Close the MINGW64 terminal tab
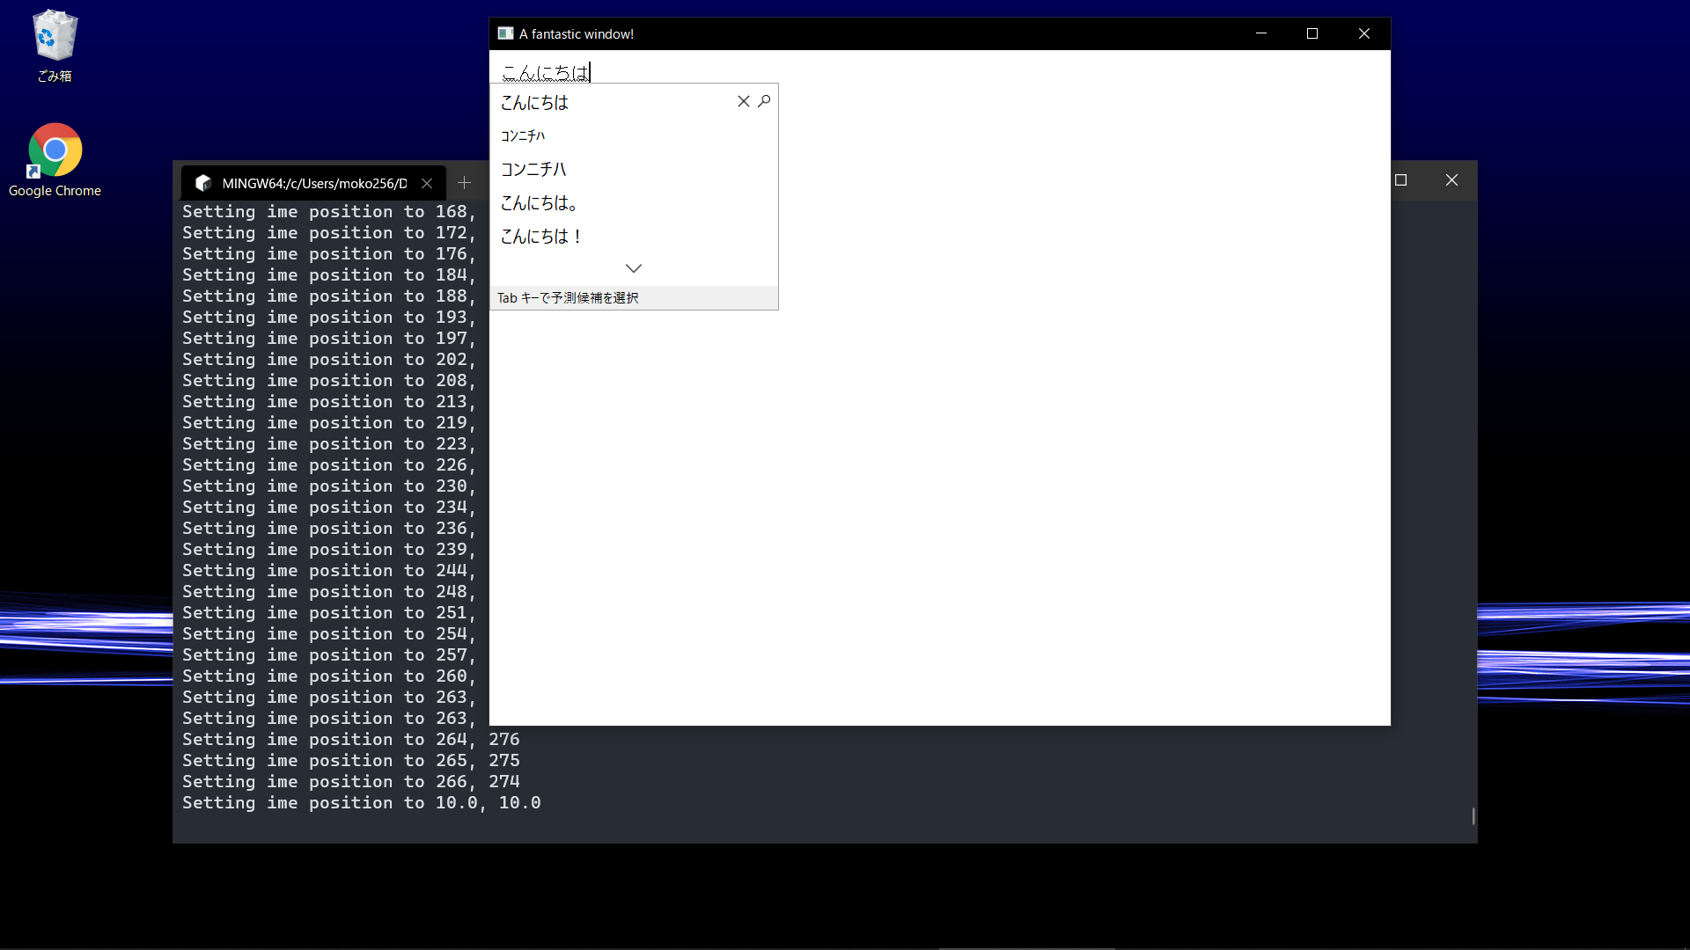 [427, 183]
